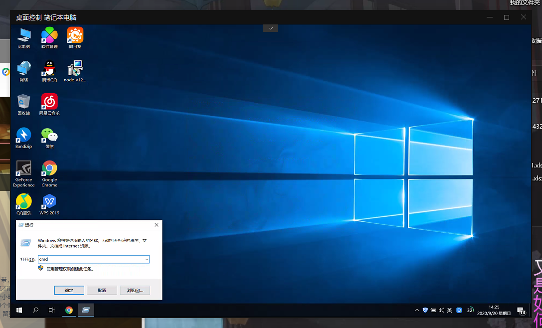Open the 此电脑 (This PC) desktop icon
The height and width of the screenshot is (328, 542).
(x=23, y=36)
